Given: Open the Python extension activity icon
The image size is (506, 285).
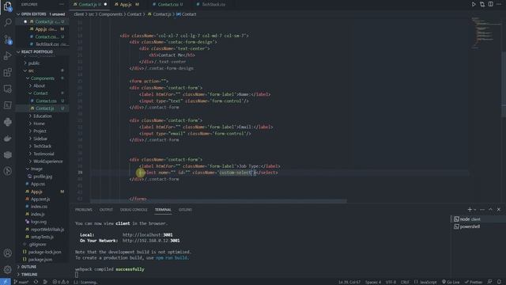Looking at the screenshot, I should tap(7, 122).
